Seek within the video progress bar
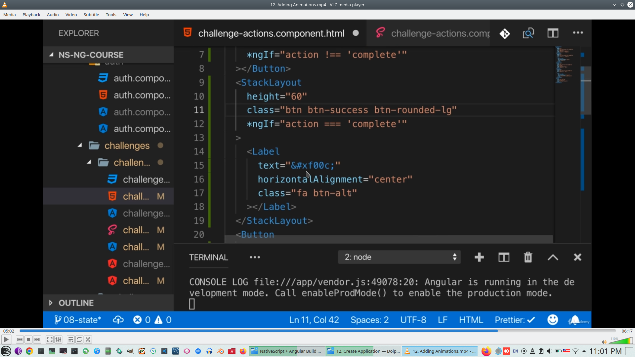Image resolution: width=635 pixels, height=357 pixels. click(x=317, y=331)
